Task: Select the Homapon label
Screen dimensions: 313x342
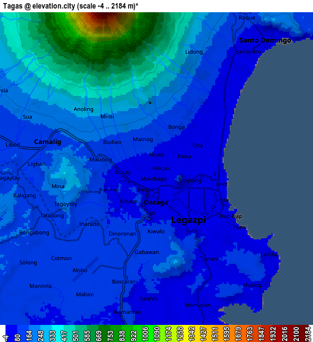Action: point(198,305)
